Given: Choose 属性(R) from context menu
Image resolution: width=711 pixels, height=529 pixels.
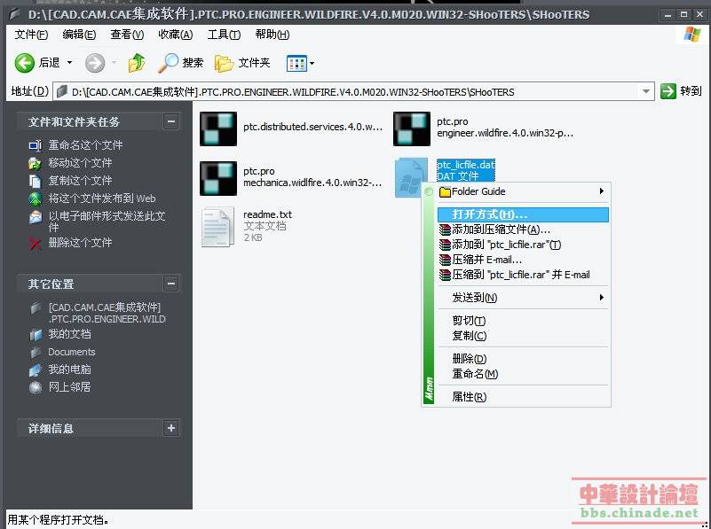Looking at the screenshot, I should 523,397.
